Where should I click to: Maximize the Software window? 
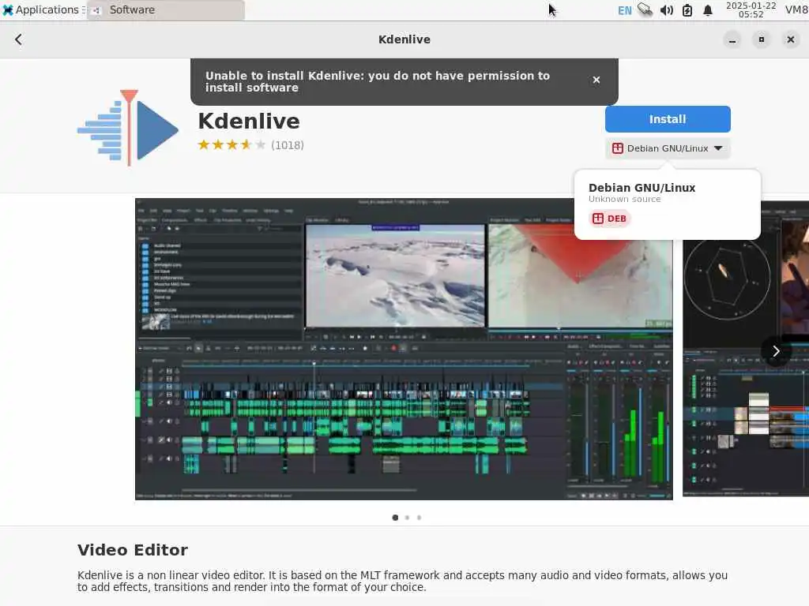pos(762,39)
